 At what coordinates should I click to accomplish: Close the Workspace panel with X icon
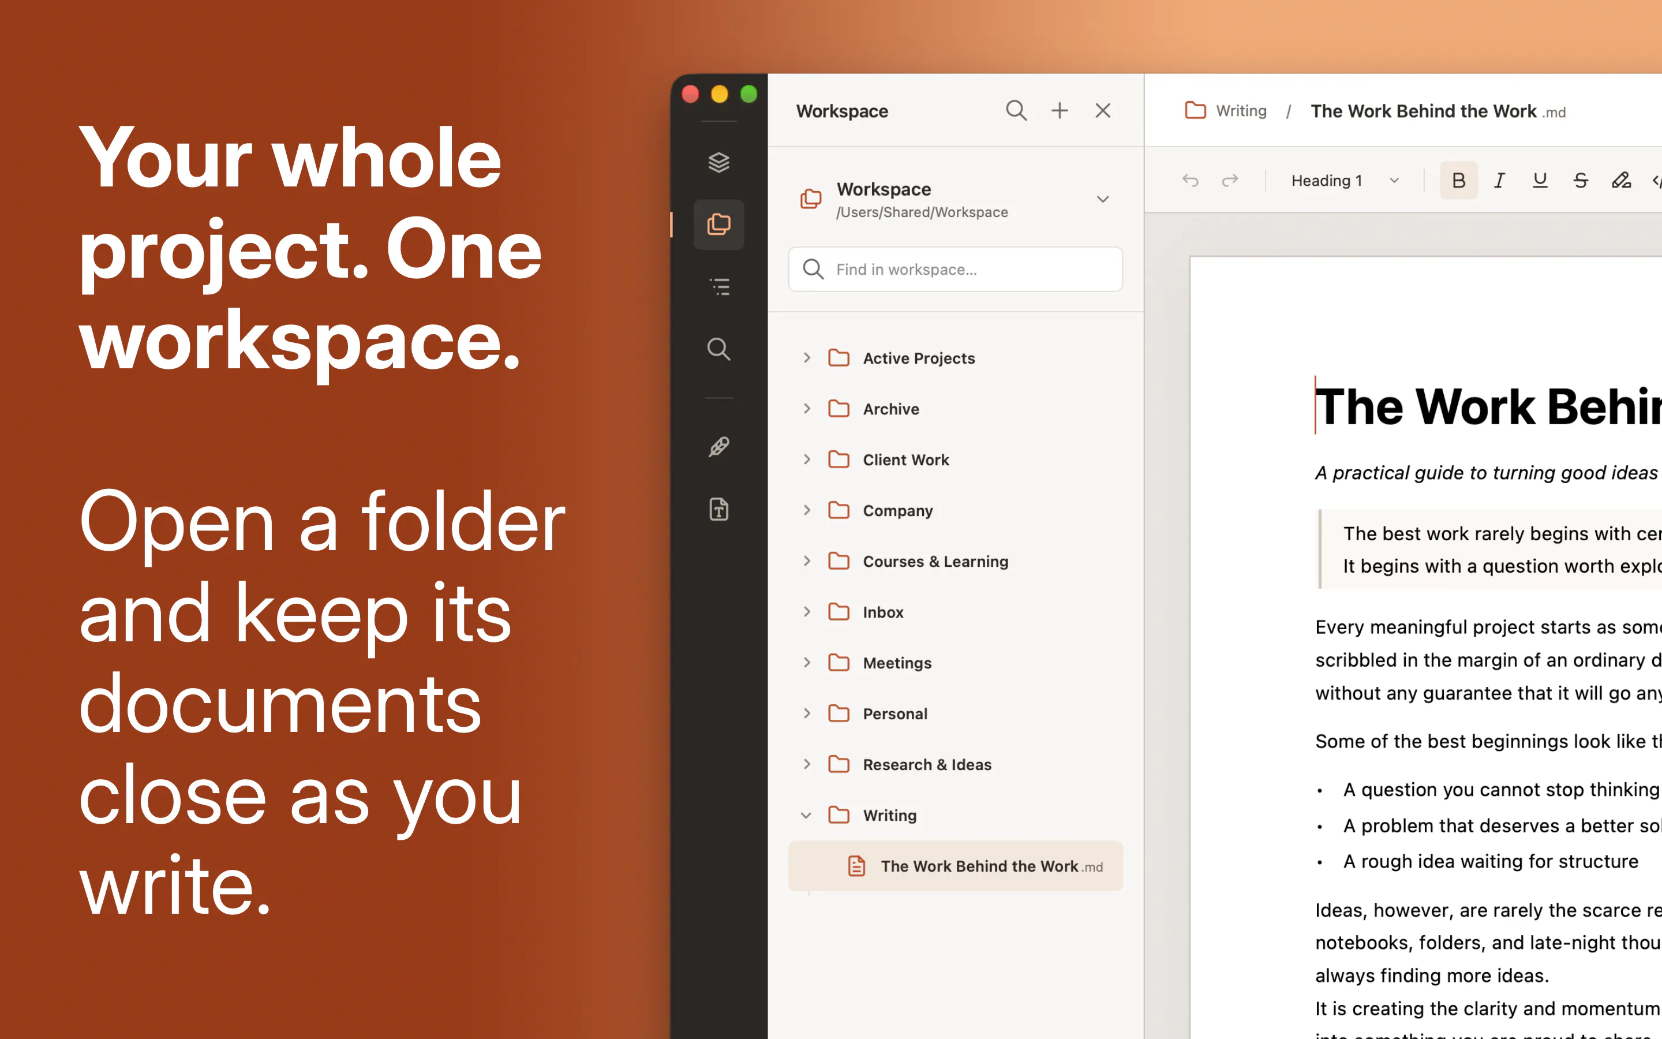coord(1102,111)
